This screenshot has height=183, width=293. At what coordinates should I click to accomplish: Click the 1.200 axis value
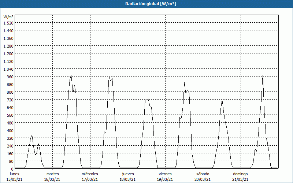[8, 53]
